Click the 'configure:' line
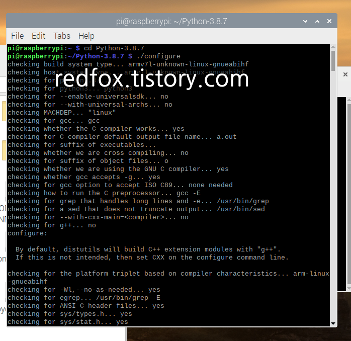The height and width of the screenshot is (341, 351). [27, 233]
